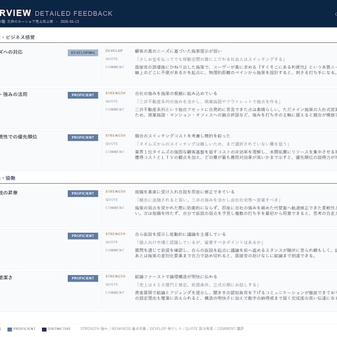
Task: Click the QUOTE label beside 売上は４５０億円
Action: click(112, 284)
